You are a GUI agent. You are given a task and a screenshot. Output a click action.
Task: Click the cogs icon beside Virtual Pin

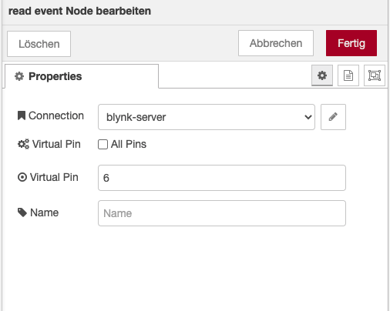(x=23, y=144)
